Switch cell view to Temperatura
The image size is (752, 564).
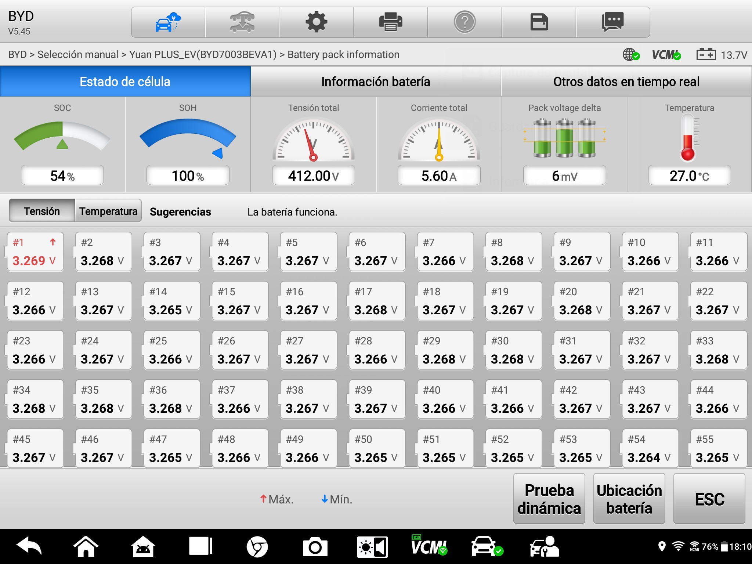point(108,211)
